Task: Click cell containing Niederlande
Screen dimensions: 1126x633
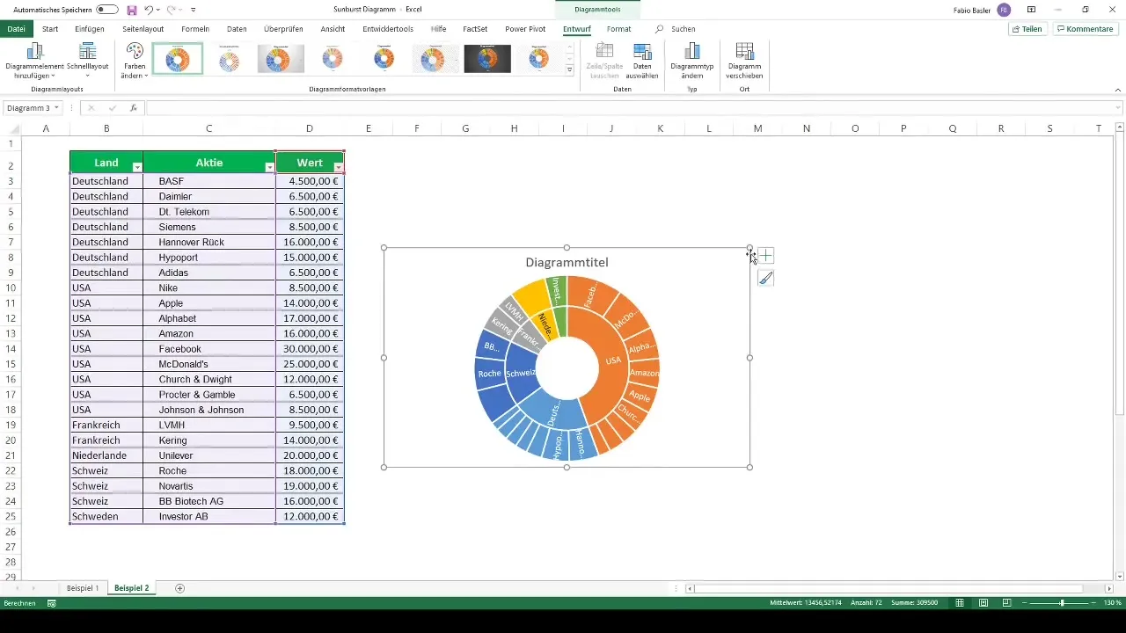Action: (106, 455)
